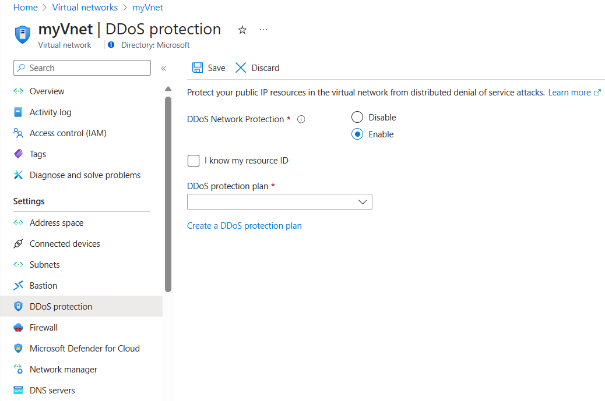The height and width of the screenshot is (401, 605).
Task: Open the Learn more link
Action: [569, 93]
